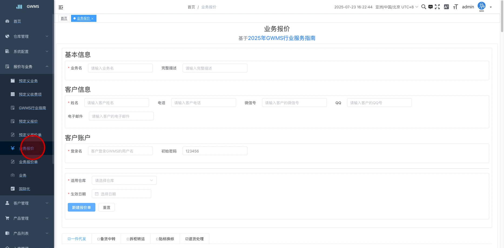Viewport: 504px width, 248px height.
Task: Select the 备货中转 checkbox tab
Action: [106, 239]
